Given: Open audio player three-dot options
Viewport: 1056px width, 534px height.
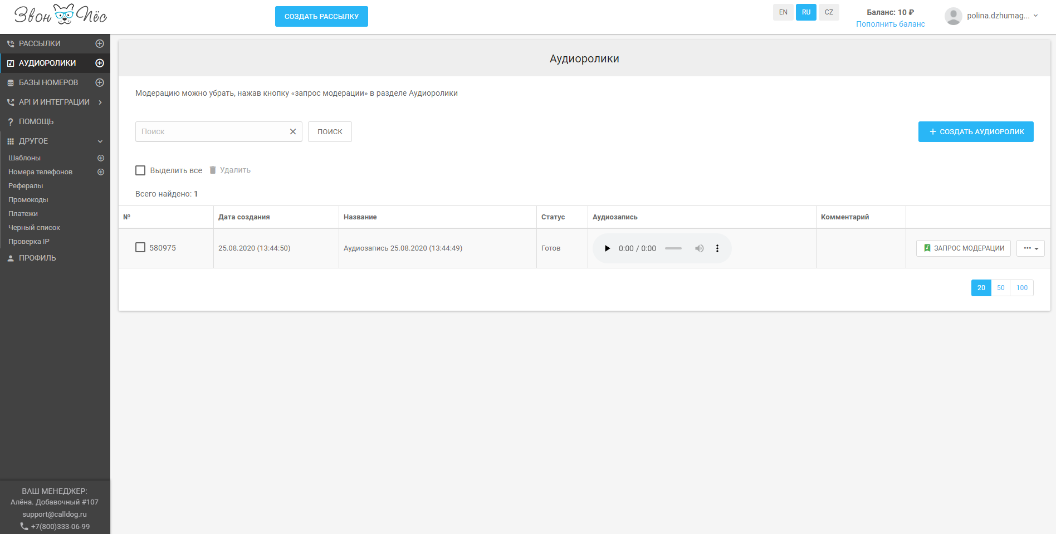Looking at the screenshot, I should tap(717, 248).
